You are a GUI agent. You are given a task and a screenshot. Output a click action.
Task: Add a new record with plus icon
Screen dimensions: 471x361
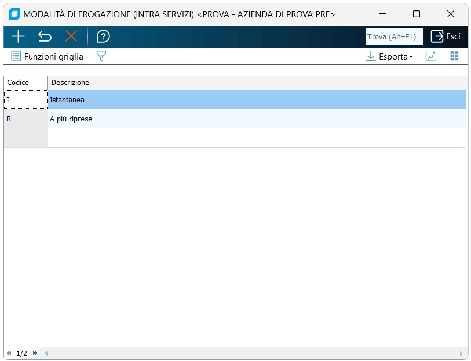(18, 36)
